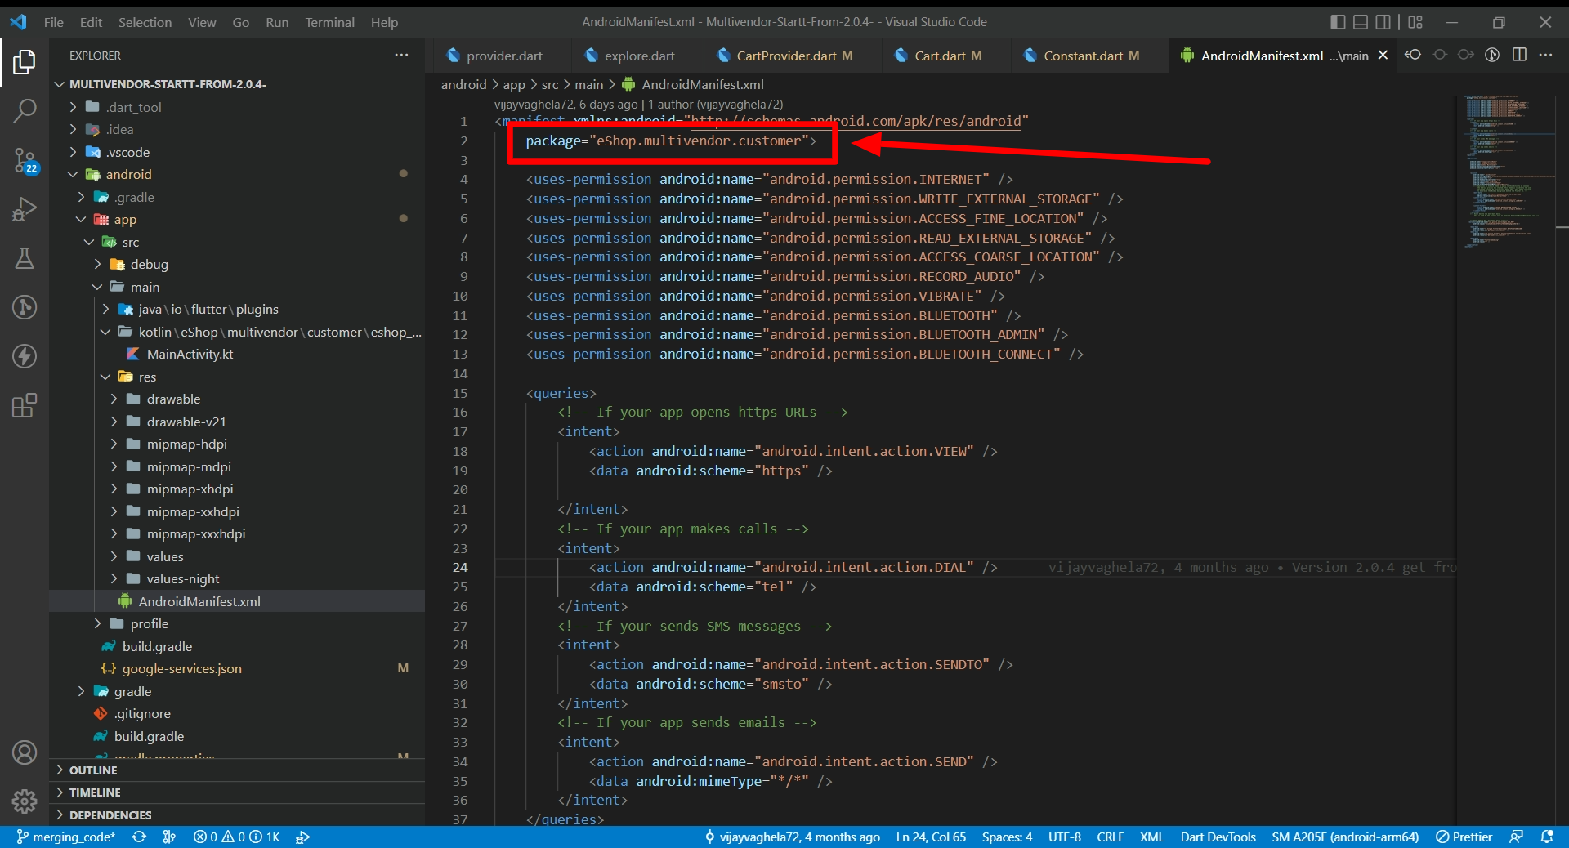Open the Testing flask icon
Viewport: 1569px width, 848px height.
point(25,258)
